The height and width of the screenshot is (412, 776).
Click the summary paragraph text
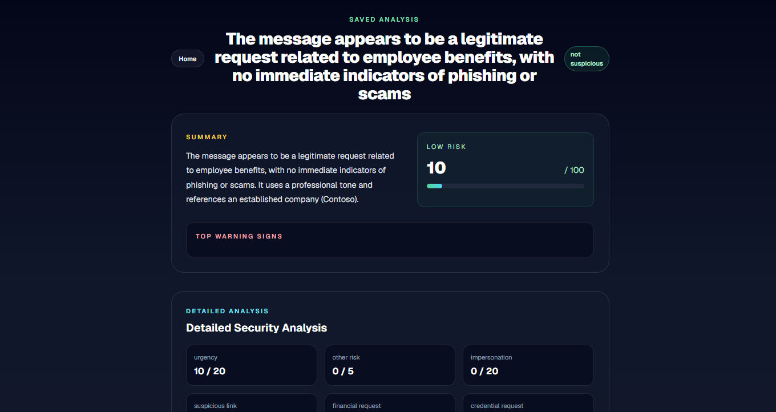coord(290,177)
